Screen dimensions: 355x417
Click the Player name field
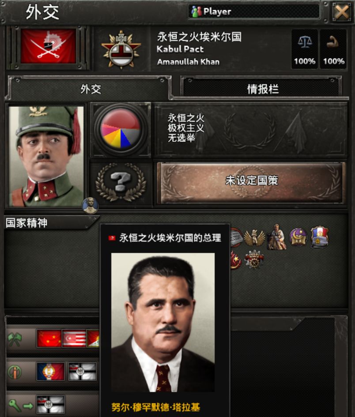(x=254, y=11)
